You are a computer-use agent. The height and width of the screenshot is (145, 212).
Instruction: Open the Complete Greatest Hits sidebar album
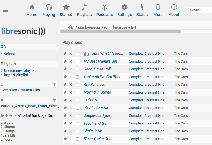point(20,90)
